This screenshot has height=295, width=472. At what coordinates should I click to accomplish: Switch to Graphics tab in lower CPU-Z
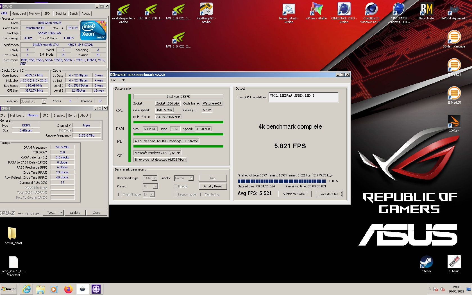59,115
